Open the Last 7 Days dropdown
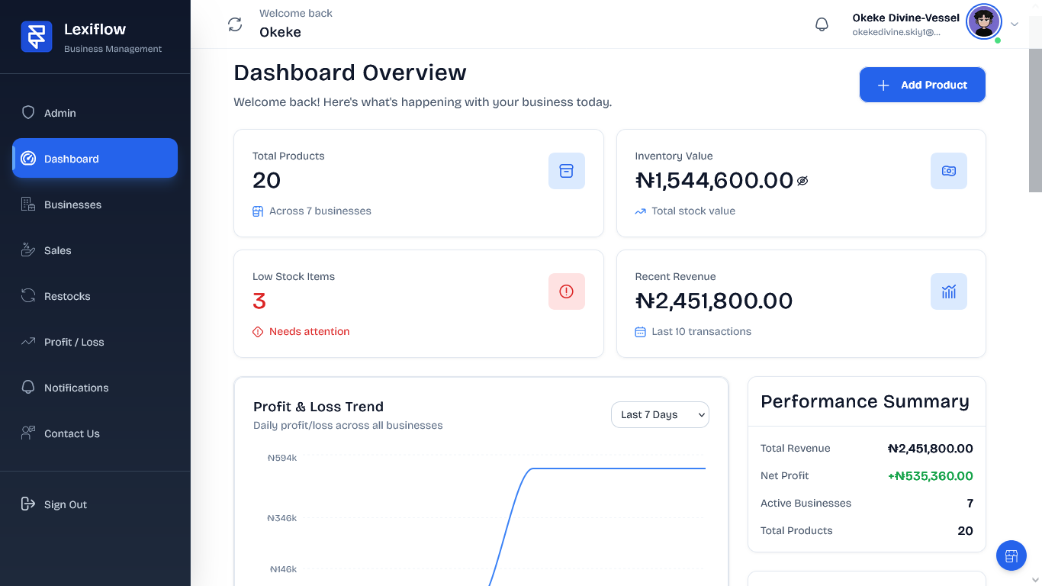 (660, 414)
